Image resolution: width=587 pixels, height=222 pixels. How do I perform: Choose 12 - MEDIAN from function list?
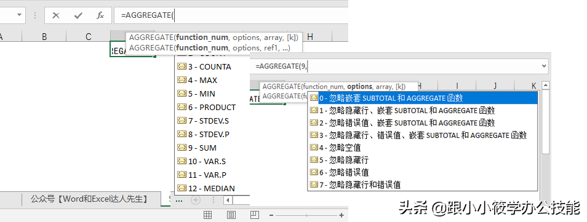tap(212, 188)
